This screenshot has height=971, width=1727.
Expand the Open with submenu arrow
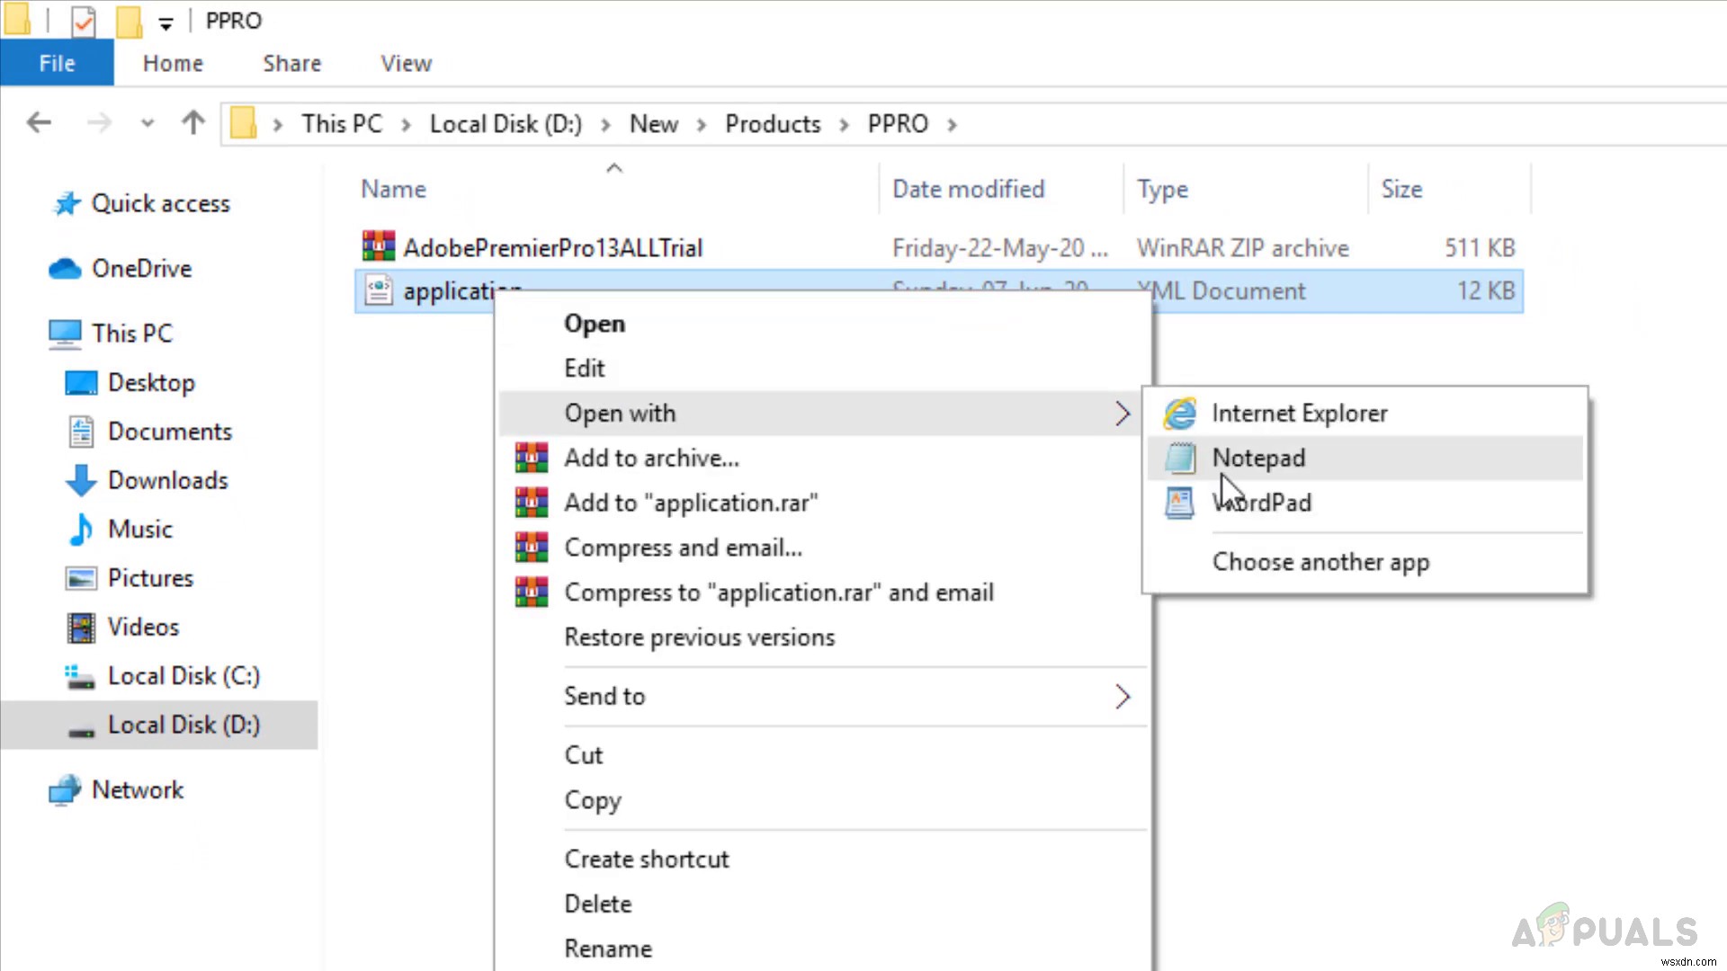coord(1122,413)
